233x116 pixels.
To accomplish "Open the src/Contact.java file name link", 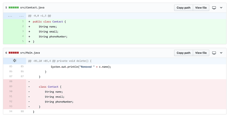I will pyautogui.click(x=32, y=7).
